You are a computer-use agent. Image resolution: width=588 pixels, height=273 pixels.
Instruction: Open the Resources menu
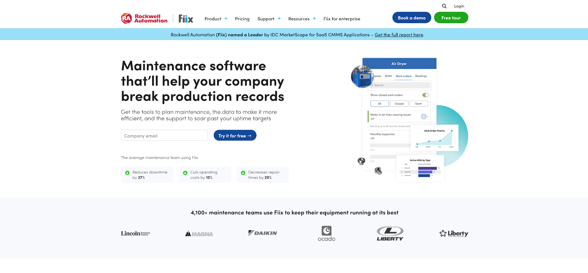coord(299,19)
